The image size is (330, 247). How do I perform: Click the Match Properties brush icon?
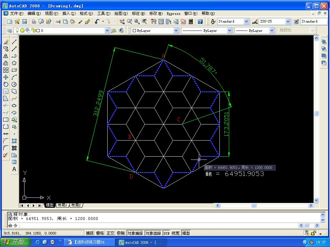(x=80, y=22)
